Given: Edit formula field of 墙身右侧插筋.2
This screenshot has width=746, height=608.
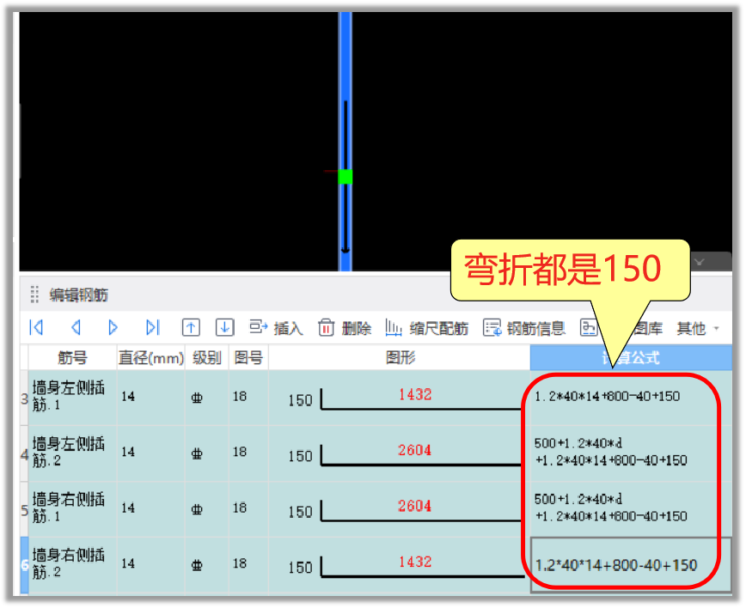Looking at the screenshot, I should coord(631,565).
